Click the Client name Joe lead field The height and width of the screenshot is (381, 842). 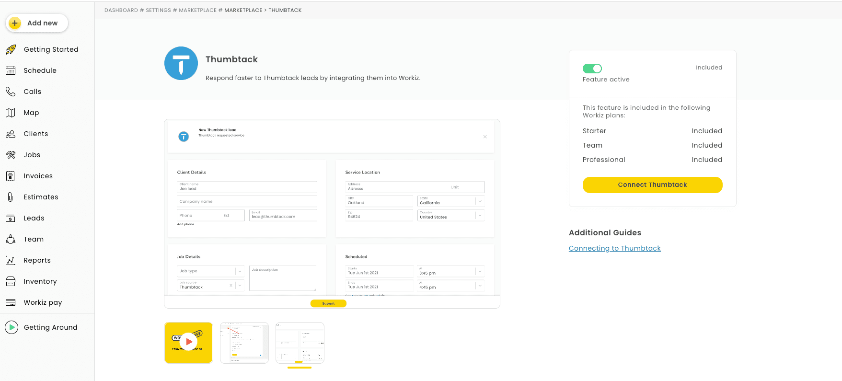(247, 187)
